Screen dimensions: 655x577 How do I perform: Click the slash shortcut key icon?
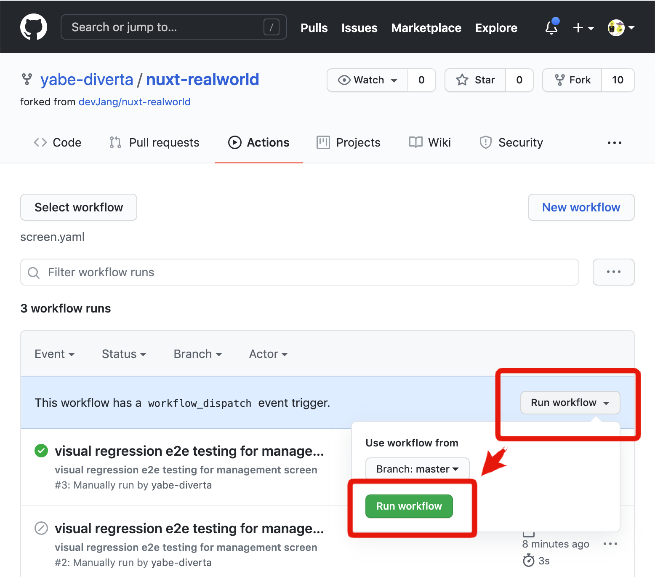pos(272,27)
